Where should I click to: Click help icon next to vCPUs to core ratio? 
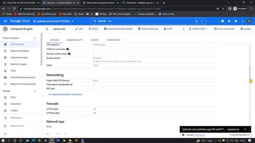(67, 49)
